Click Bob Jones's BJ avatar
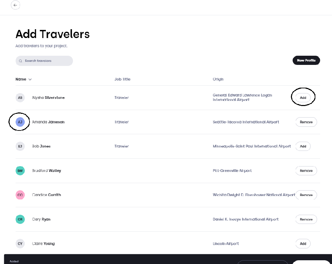This screenshot has width=332, height=264. [20, 146]
